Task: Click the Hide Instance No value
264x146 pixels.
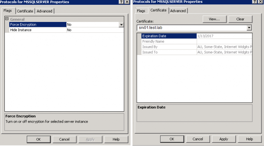Action: [69, 30]
